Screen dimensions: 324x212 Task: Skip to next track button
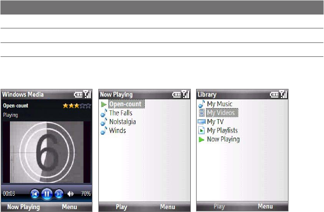59,194
